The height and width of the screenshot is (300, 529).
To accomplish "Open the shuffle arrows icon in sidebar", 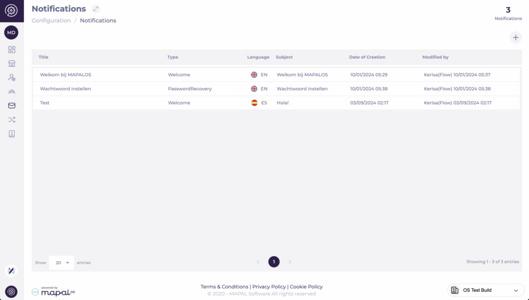I will (x=11, y=120).
